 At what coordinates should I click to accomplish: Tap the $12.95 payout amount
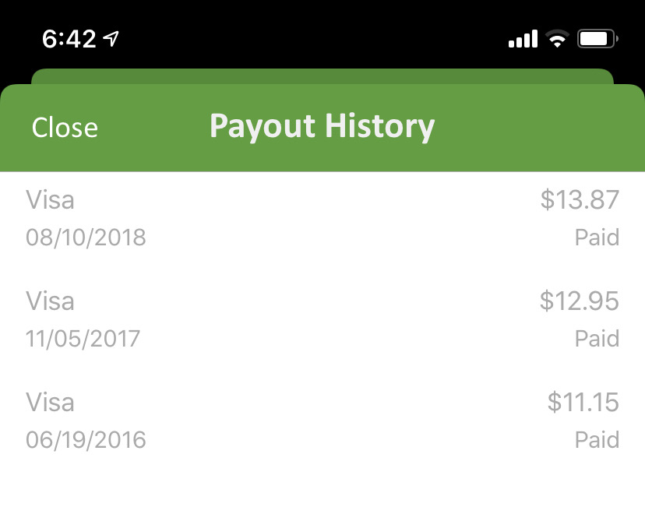point(580,301)
